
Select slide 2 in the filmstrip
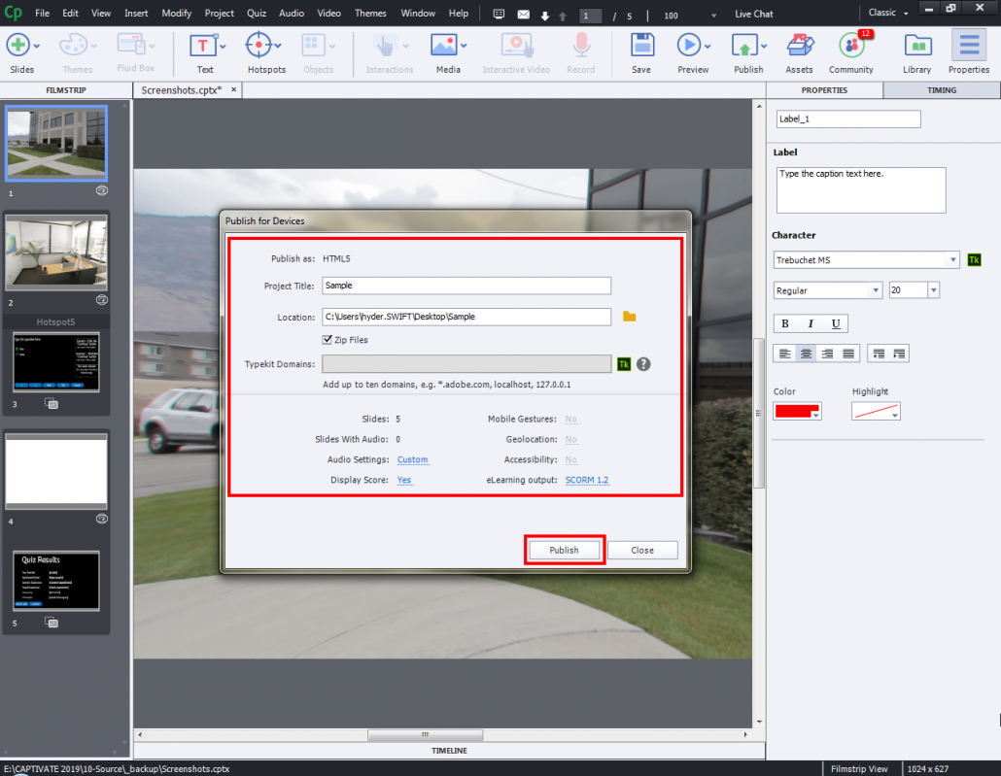click(x=55, y=253)
